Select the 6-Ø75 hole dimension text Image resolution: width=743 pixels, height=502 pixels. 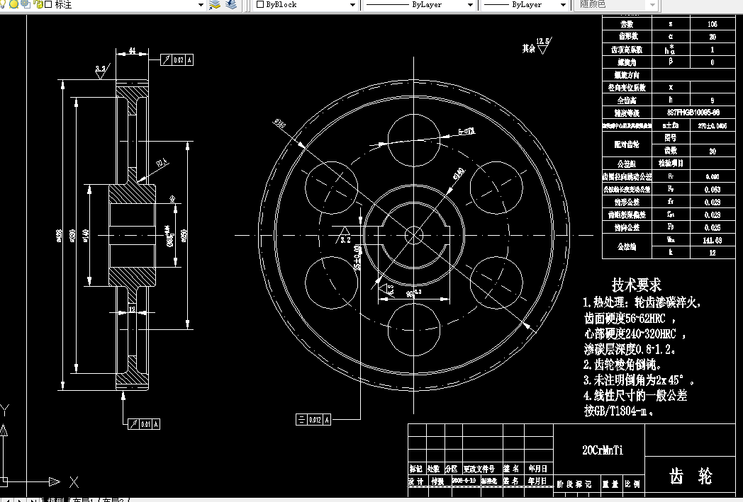(467, 131)
